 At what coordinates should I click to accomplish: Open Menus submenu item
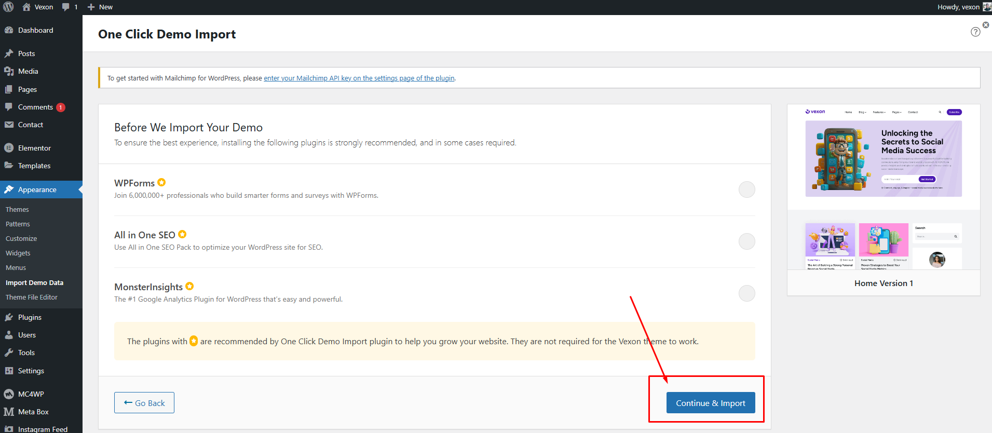(x=16, y=267)
